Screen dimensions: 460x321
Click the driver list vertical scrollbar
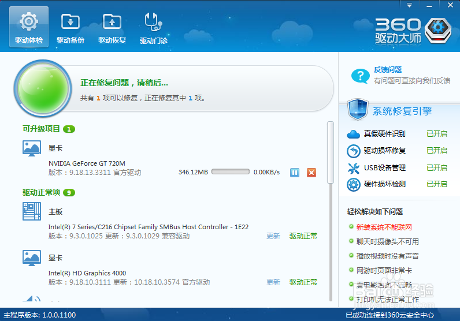point(331,152)
